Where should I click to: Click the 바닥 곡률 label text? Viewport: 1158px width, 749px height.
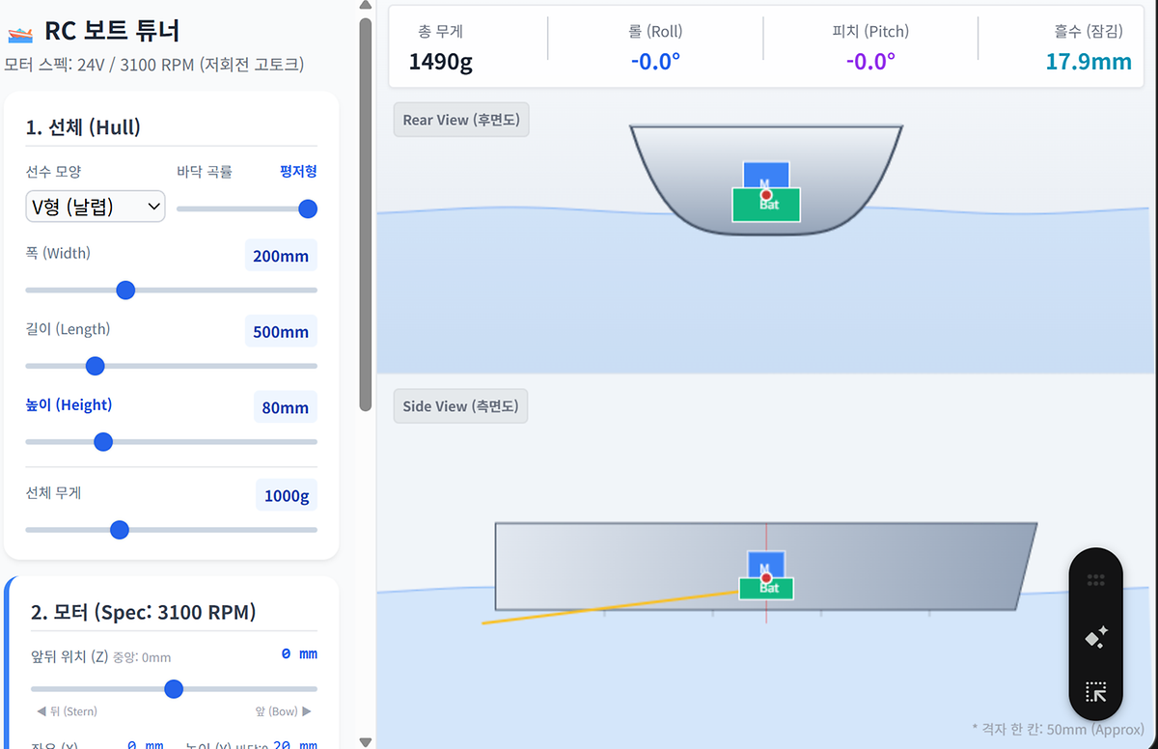click(x=205, y=171)
